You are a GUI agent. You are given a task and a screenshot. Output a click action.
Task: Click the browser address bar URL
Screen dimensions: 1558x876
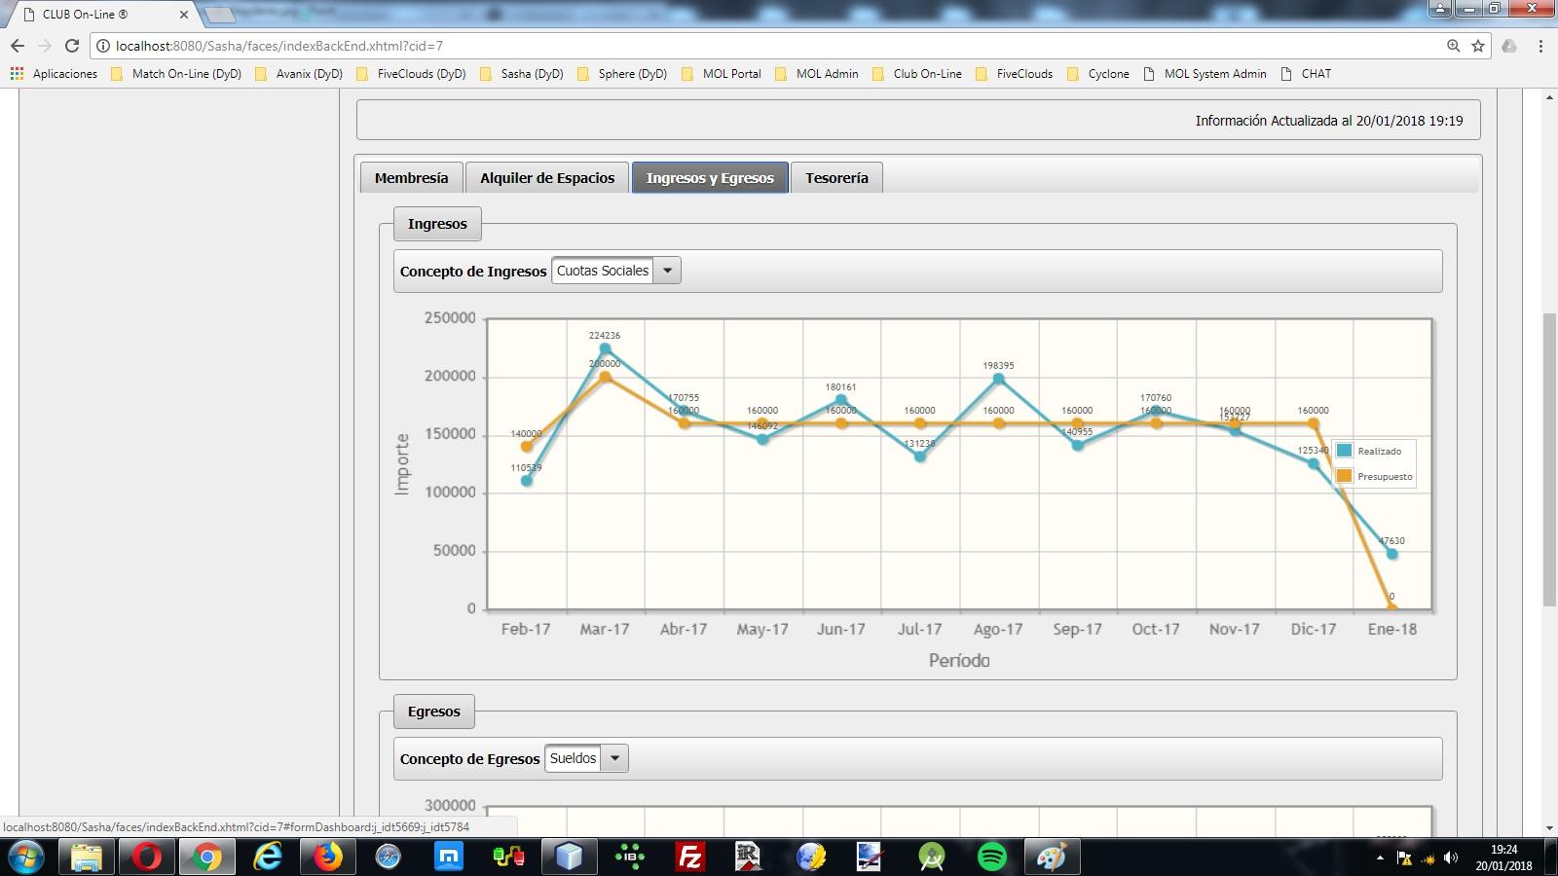pyautogui.click(x=278, y=46)
